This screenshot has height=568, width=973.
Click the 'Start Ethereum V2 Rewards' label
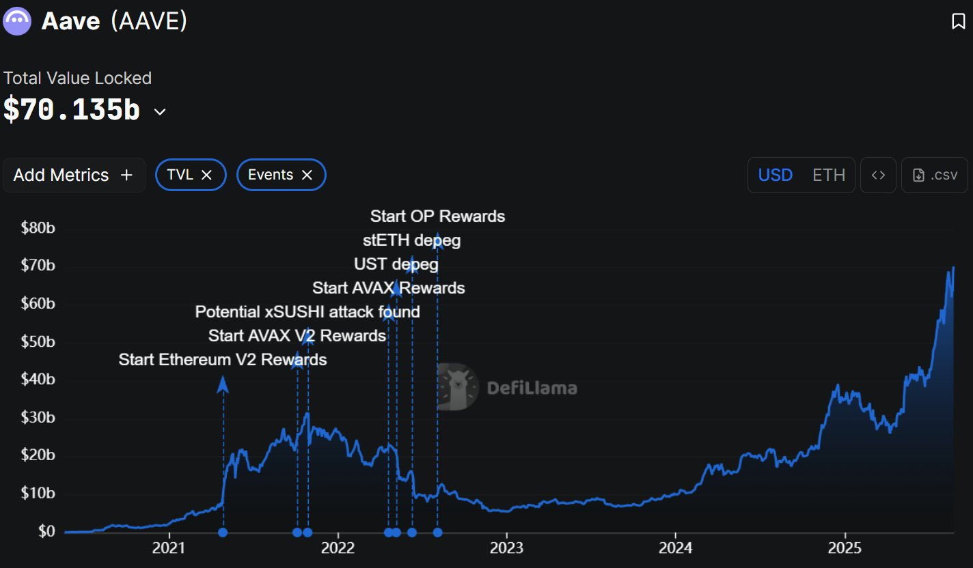click(x=223, y=360)
